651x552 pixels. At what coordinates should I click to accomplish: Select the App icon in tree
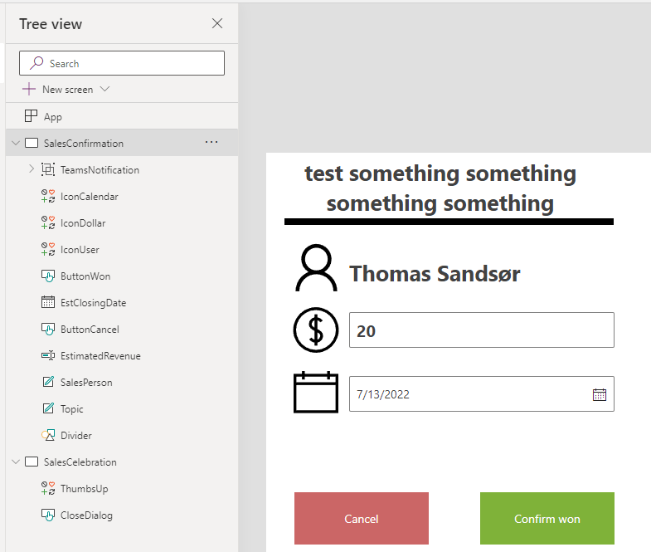[32, 116]
